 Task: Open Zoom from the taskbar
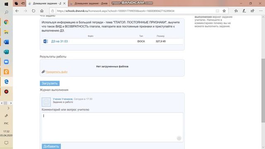pos(6,62)
